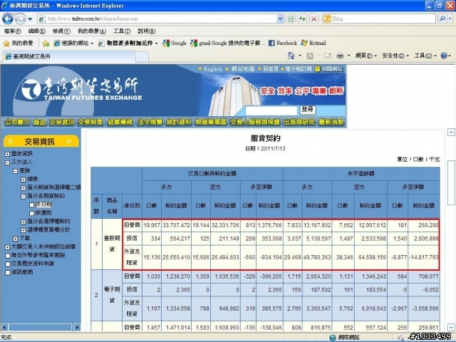This screenshot has width=456, height=342.
Task: Click the page vertical scrollbar up arrow
Action: 451,133
